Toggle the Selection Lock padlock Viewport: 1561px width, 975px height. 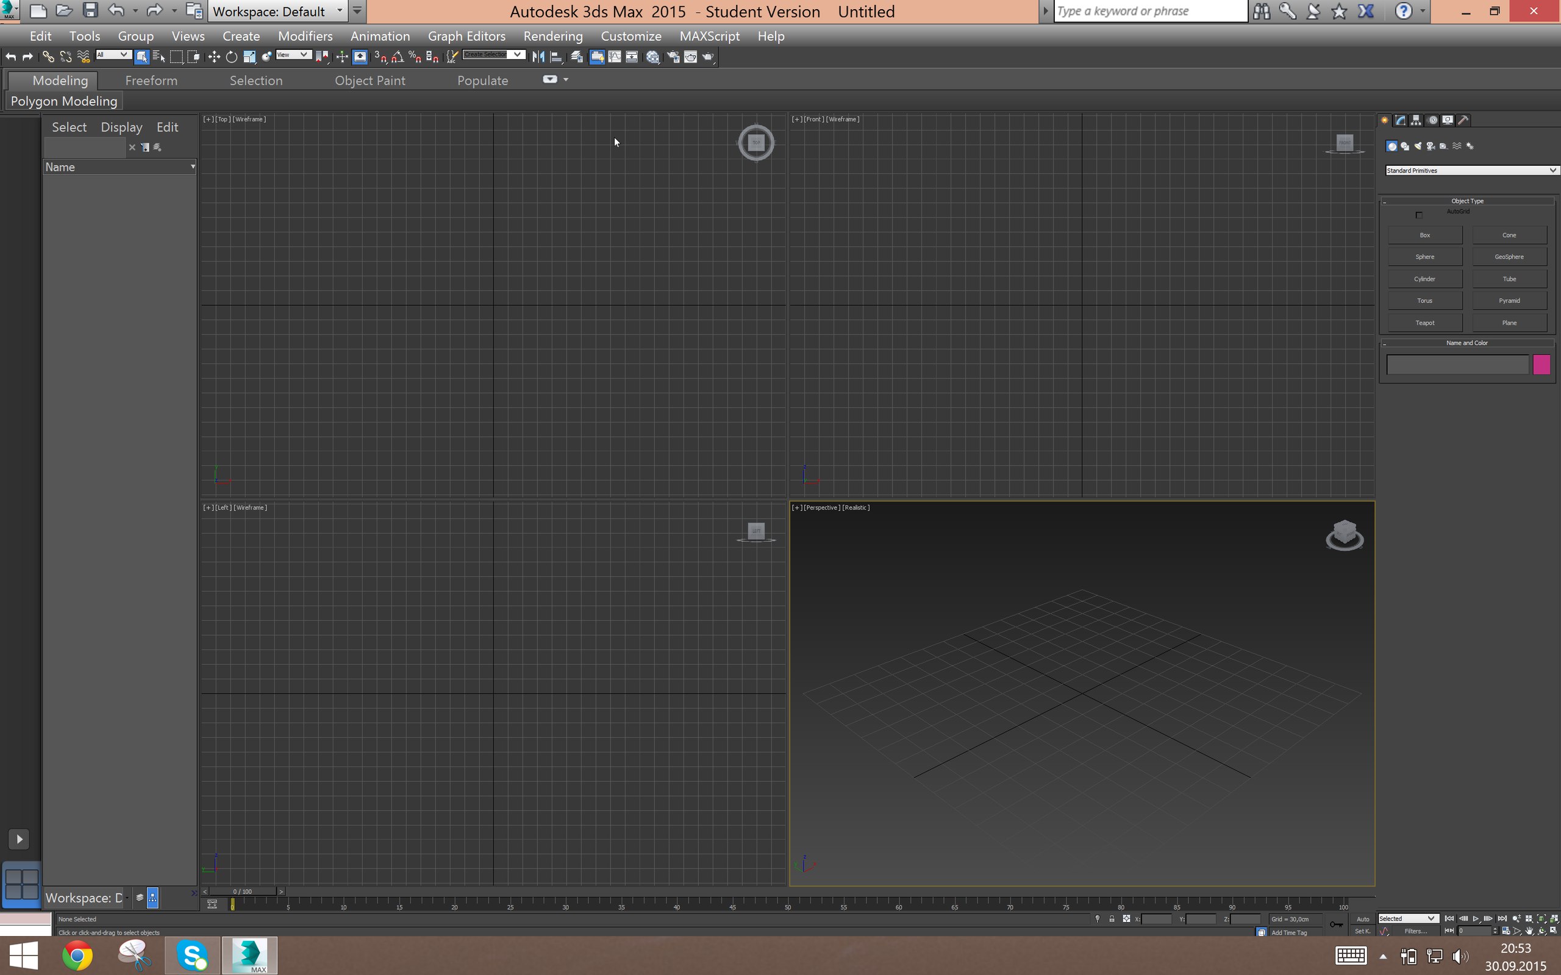[1112, 919]
